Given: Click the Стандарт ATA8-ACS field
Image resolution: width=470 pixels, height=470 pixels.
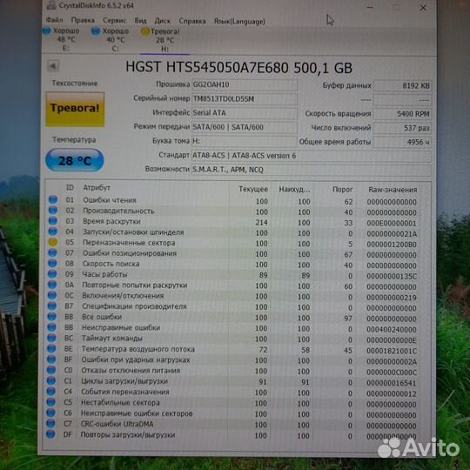Looking at the screenshot, I should click(x=311, y=156).
